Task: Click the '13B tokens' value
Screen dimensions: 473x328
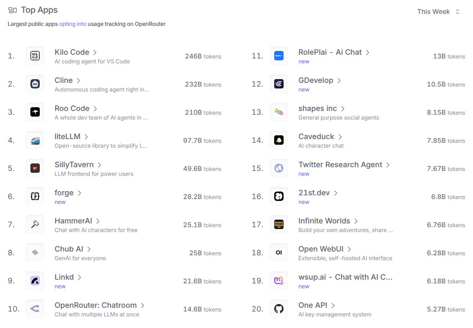Action: [449, 56]
